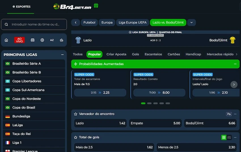Switch Total de gols to grid view
Viewport: 241px width, 152px height.
(224, 138)
